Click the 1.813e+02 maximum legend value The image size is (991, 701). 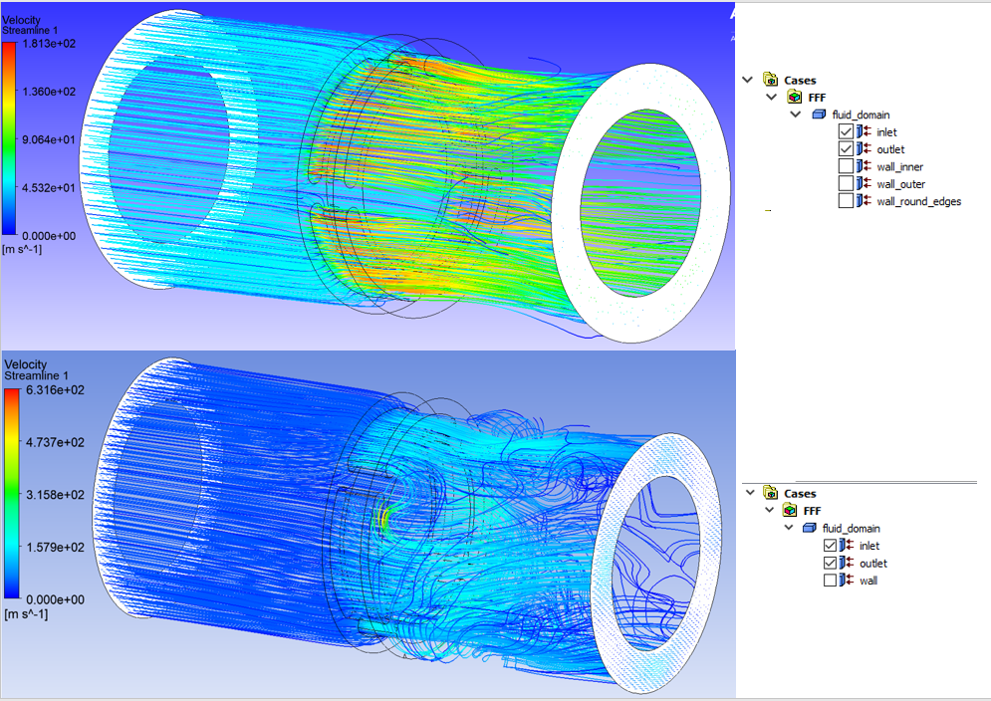click(x=49, y=44)
